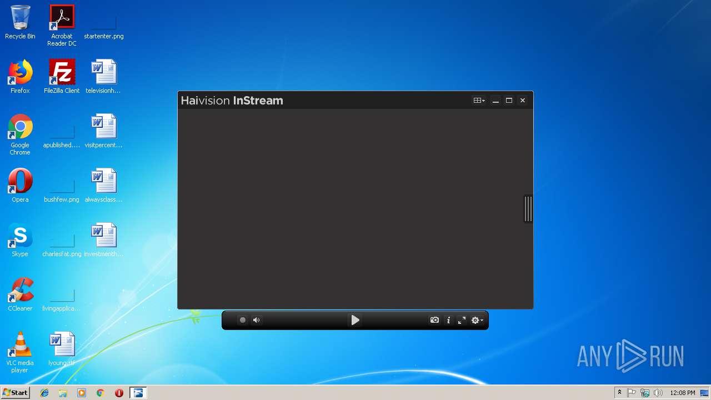Click the side panel handle in InStream

(528, 209)
